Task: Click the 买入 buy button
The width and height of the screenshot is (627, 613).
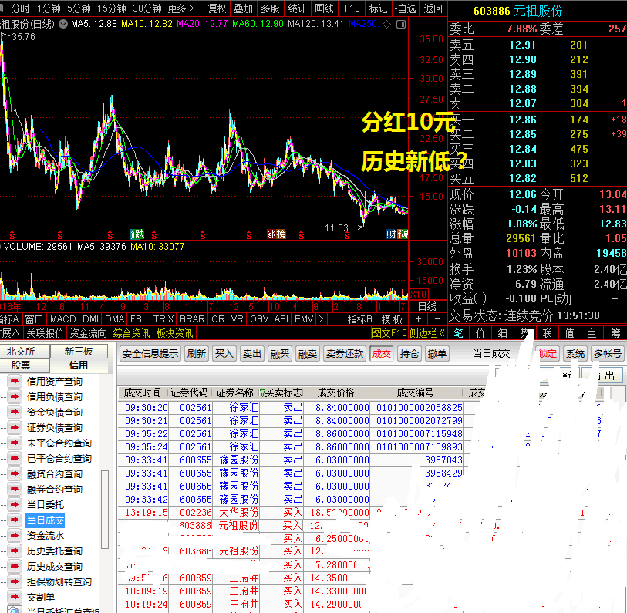Action: pyautogui.click(x=224, y=353)
